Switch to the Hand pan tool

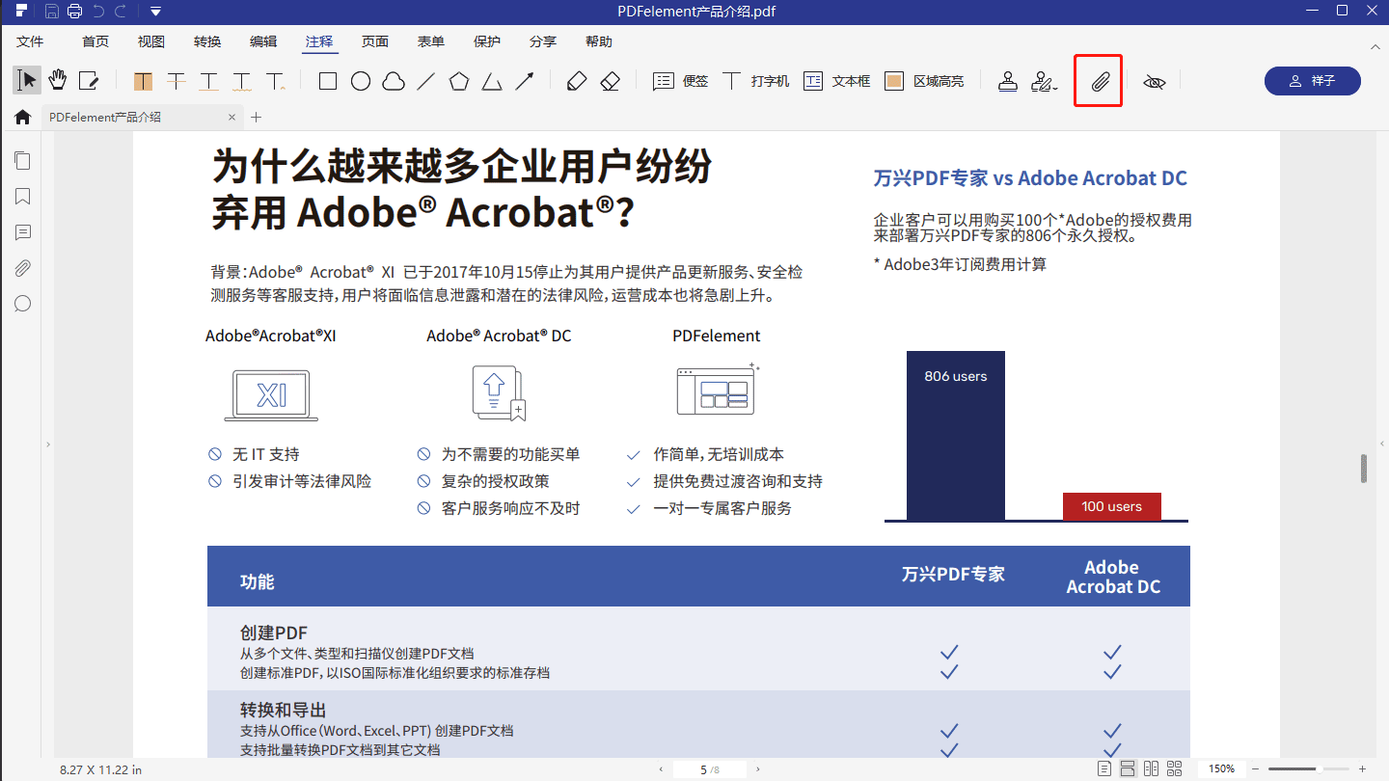pos(58,80)
